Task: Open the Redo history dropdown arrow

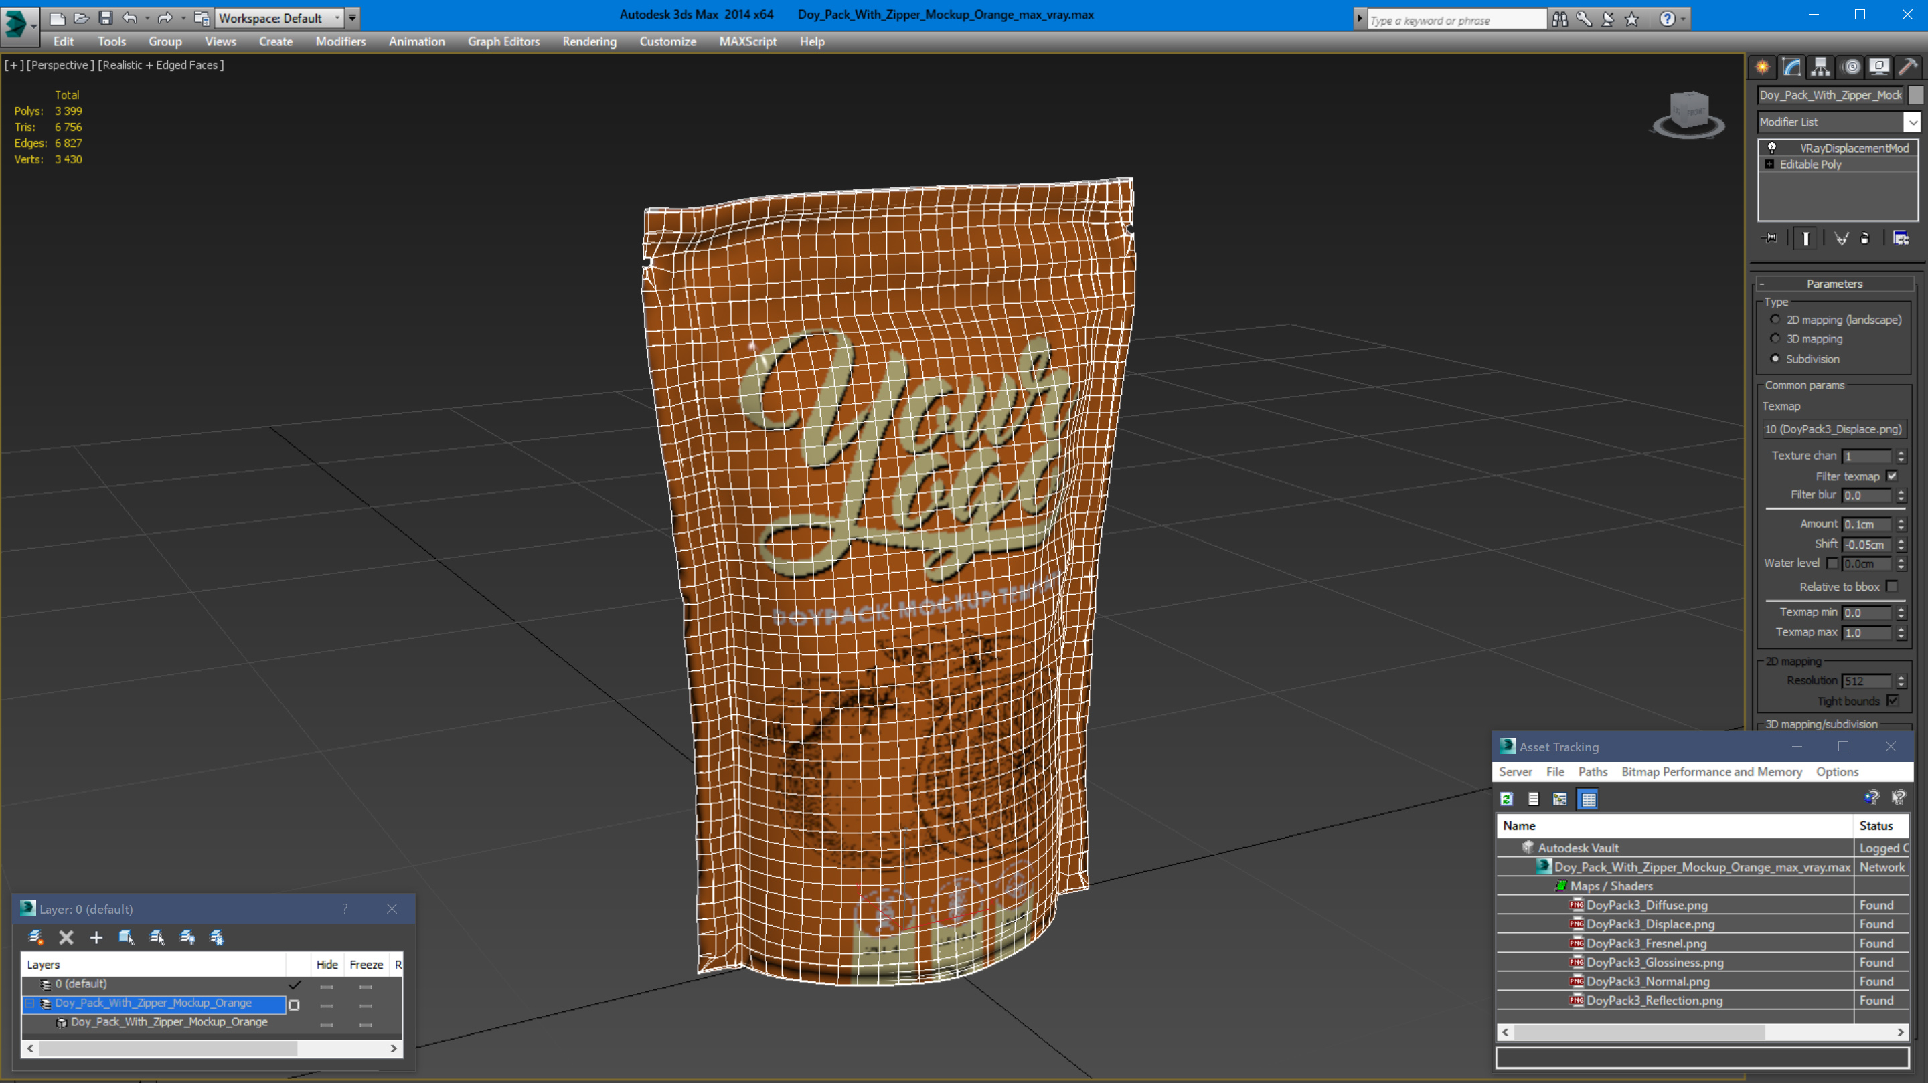Action: [x=183, y=18]
